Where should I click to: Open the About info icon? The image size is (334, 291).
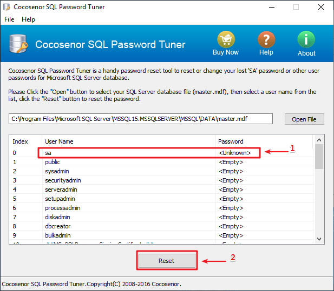click(306, 39)
